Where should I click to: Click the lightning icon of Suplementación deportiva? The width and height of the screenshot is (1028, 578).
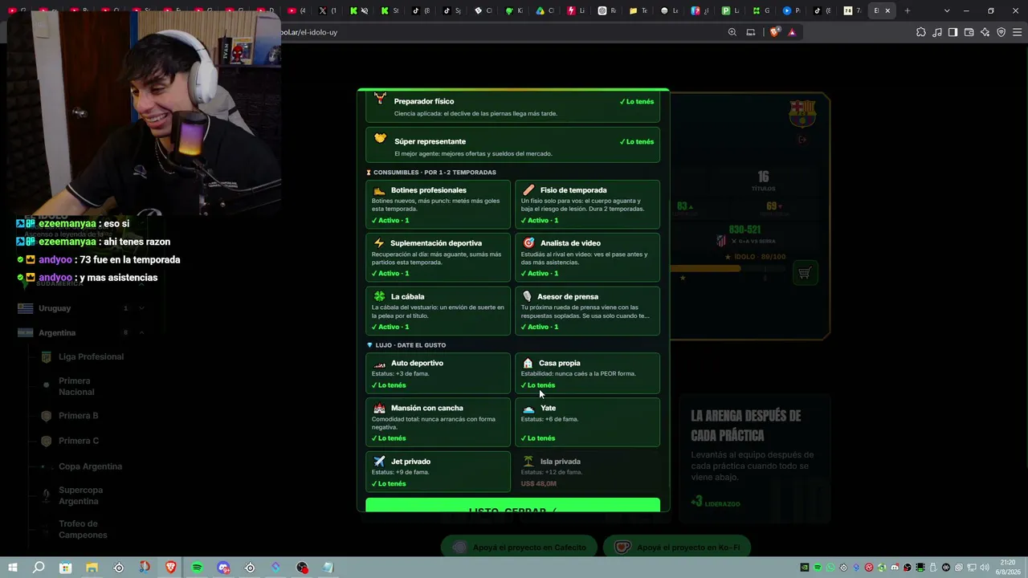point(380,242)
